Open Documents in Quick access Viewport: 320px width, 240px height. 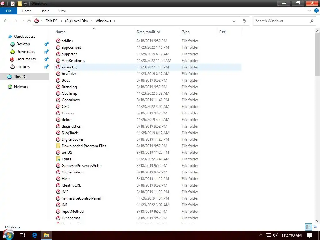[x=26, y=59]
